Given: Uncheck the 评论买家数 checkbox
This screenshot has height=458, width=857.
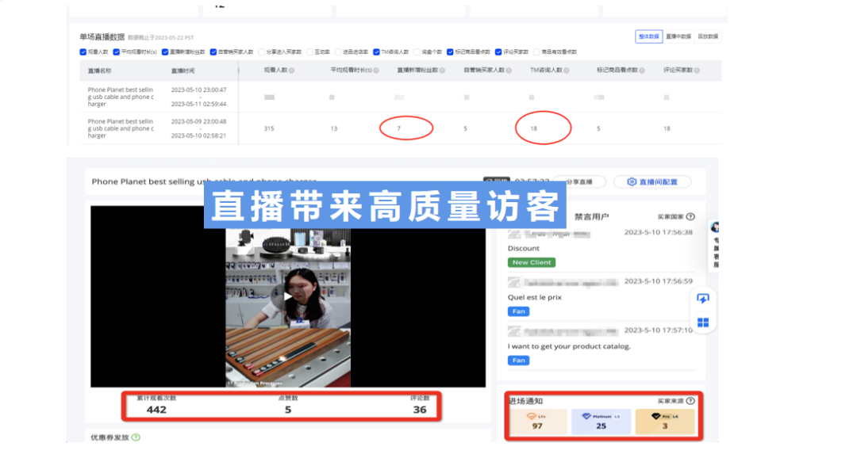Looking at the screenshot, I should (498, 52).
